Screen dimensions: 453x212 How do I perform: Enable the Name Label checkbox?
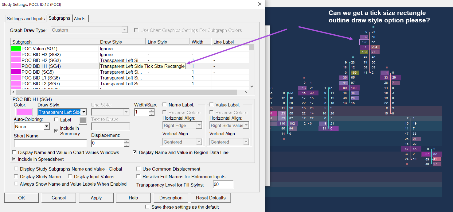pos(165,105)
